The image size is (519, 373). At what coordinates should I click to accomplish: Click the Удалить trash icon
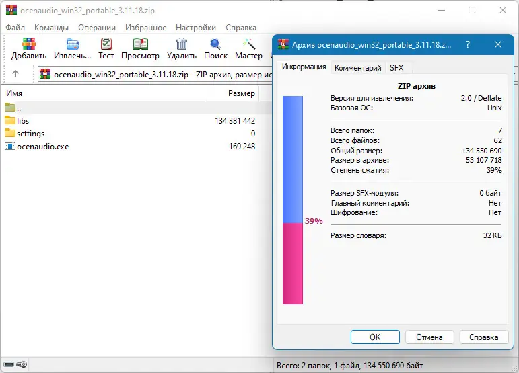[x=181, y=44]
